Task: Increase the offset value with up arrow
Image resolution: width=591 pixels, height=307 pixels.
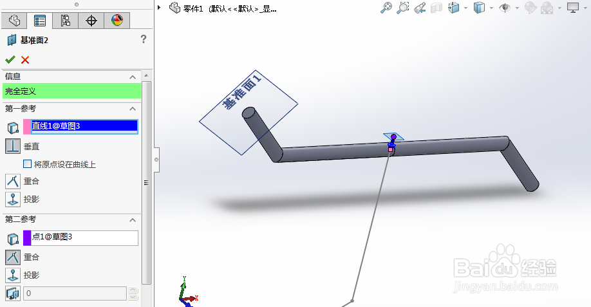Action: point(133,290)
